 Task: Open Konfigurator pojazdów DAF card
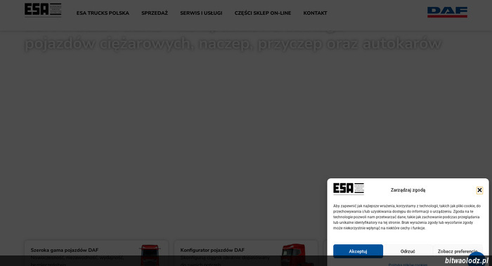(x=246, y=253)
